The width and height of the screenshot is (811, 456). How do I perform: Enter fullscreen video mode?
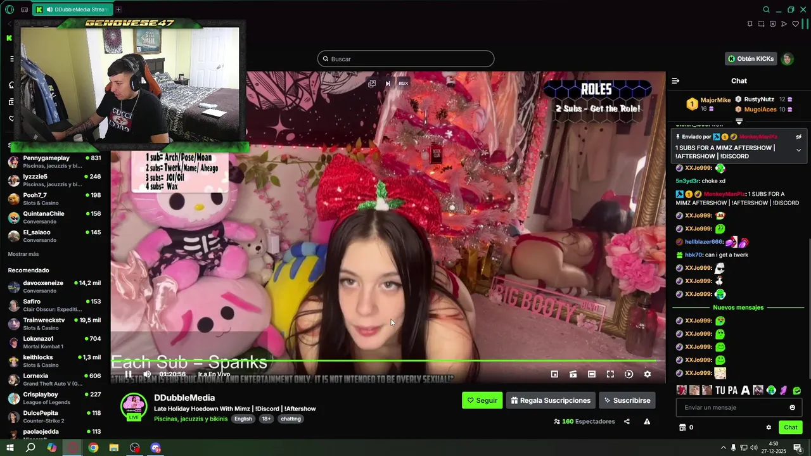click(610, 374)
